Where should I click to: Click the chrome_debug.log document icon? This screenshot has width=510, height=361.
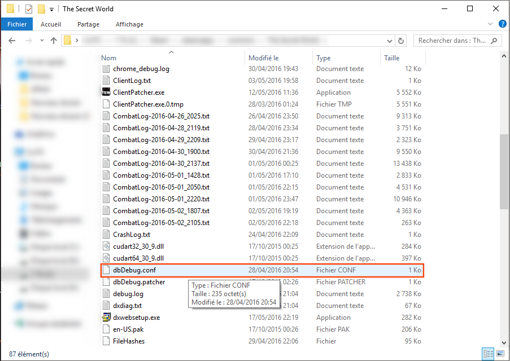coord(106,69)
